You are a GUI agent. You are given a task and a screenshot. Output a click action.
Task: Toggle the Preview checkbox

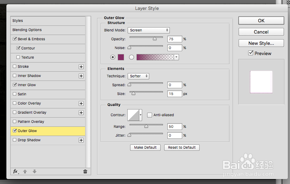pyautogui.click(x=251, y=53)
